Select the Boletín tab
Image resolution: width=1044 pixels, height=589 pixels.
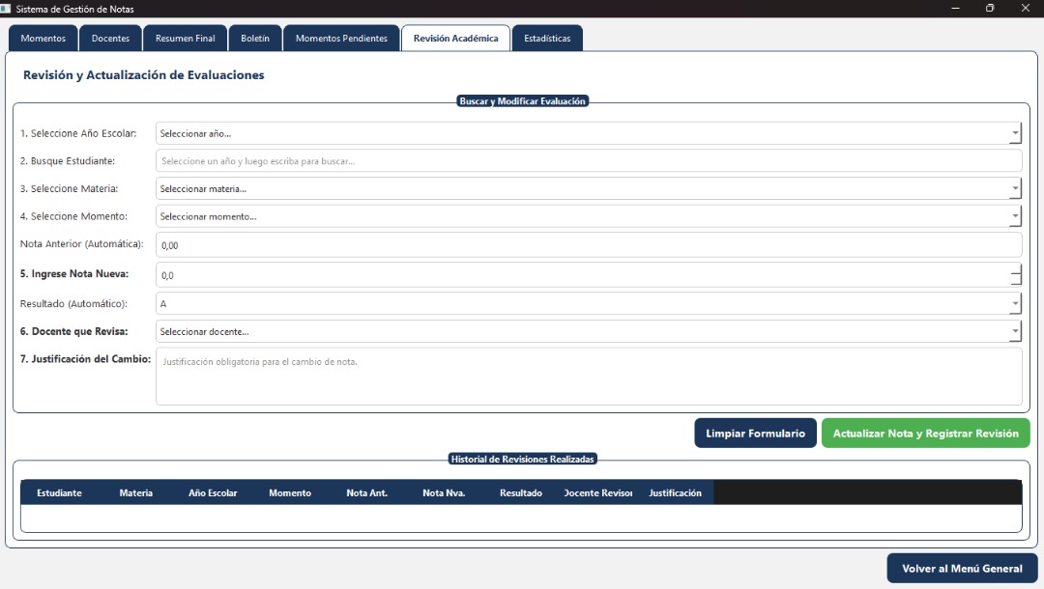point(255,39)
